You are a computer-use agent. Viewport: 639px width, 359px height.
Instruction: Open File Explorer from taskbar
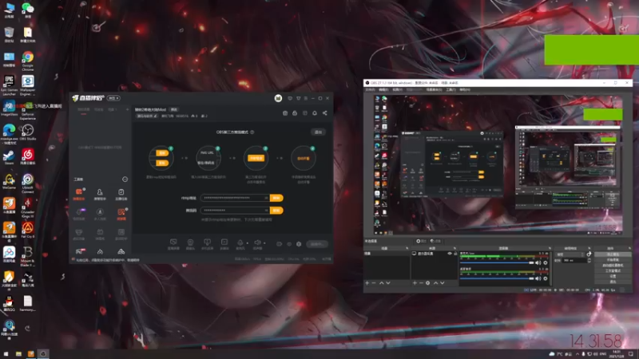click(18, 354)
